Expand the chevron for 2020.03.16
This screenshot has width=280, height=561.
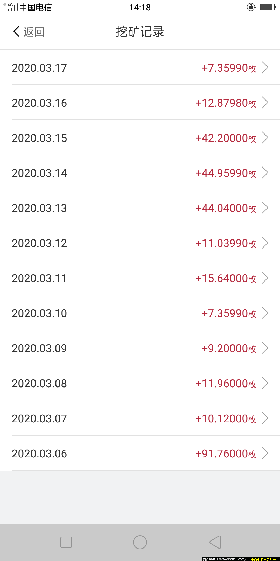(265, 103)
